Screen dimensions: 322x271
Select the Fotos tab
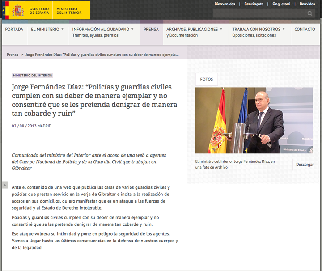click(206, 79)
